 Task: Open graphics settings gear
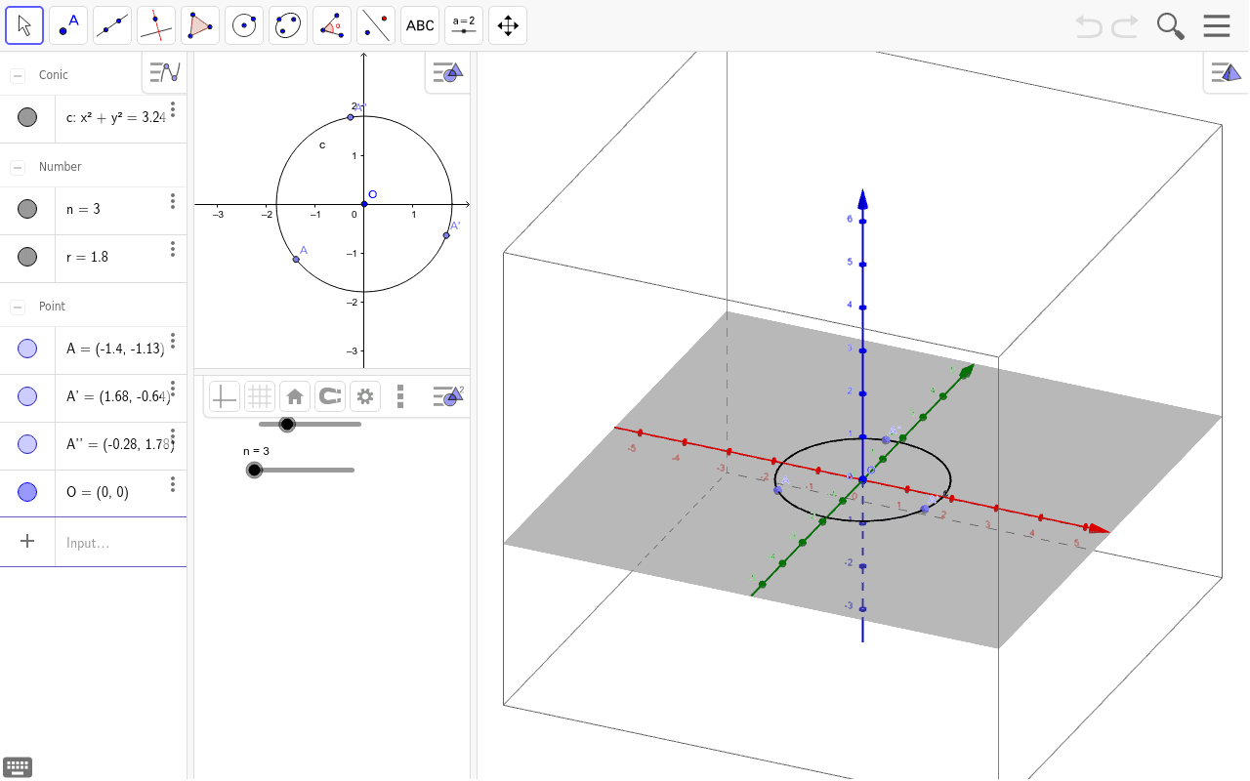point(365,396)
